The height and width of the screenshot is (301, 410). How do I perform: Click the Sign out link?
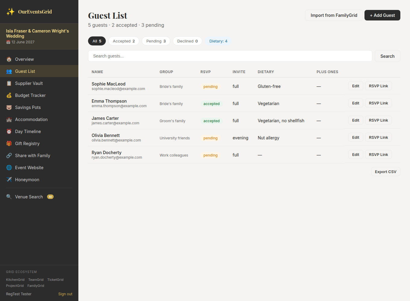[65, 294]
